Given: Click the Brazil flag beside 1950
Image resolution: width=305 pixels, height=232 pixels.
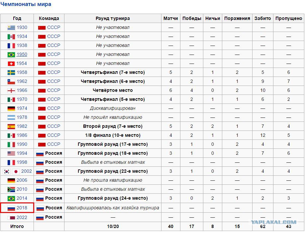Looking at the screenshot, I should coord(11,55).
